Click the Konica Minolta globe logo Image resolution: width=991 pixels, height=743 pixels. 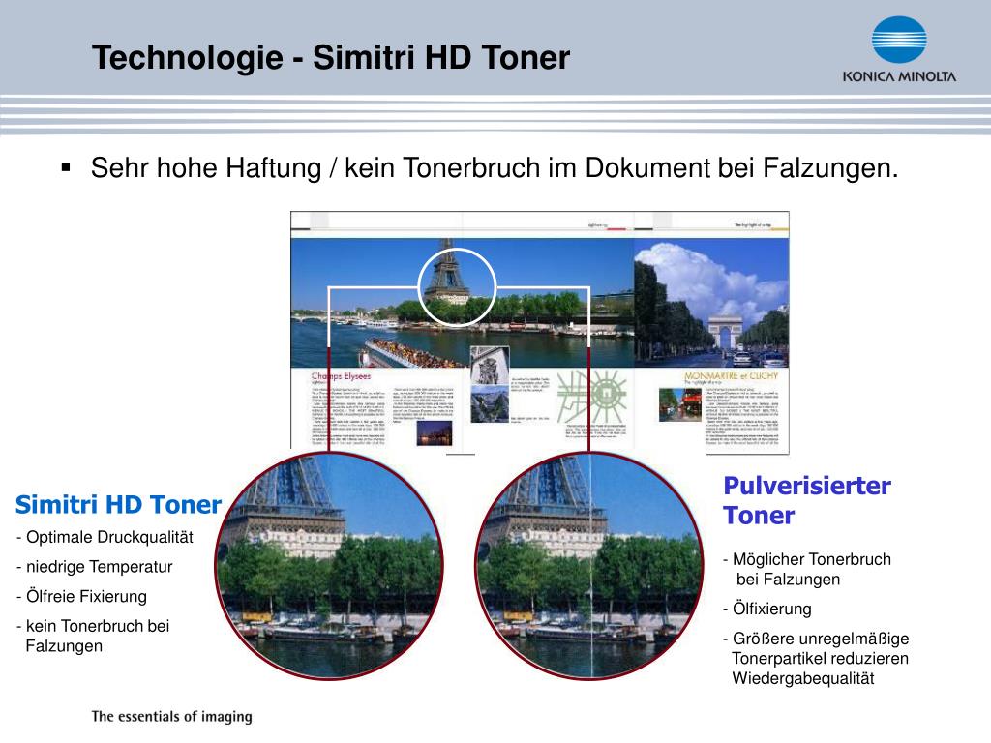(x=899, y=40)
